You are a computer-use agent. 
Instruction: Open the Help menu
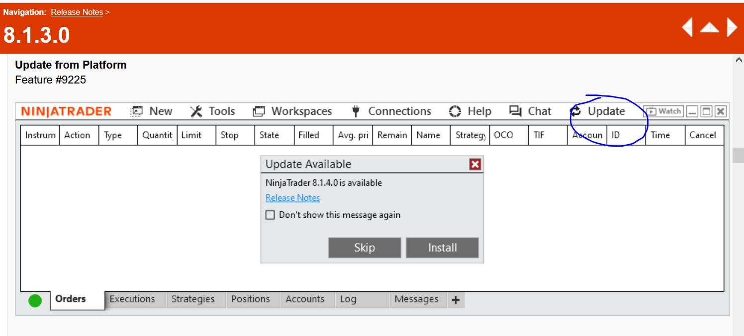click(470, 111)
